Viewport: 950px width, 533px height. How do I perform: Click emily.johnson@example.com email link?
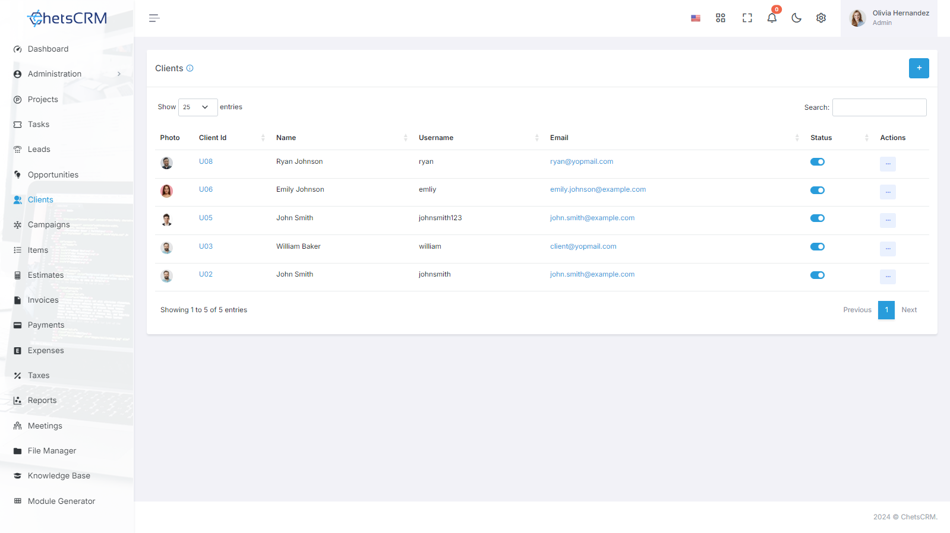coord(598,189)
